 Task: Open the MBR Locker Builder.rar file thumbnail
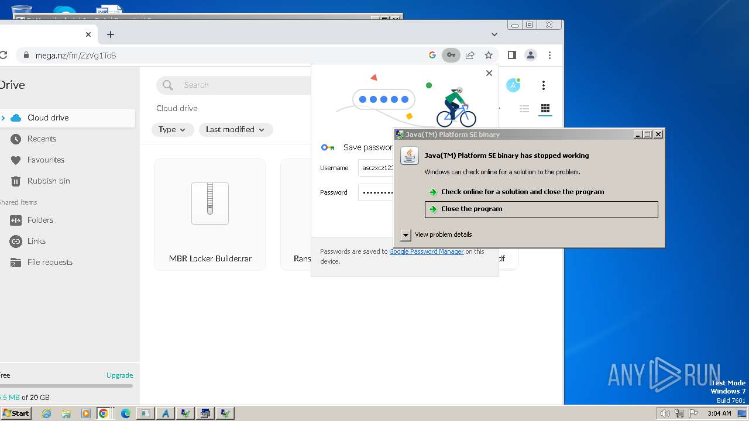pyautogui.click(x=210, y=203)
